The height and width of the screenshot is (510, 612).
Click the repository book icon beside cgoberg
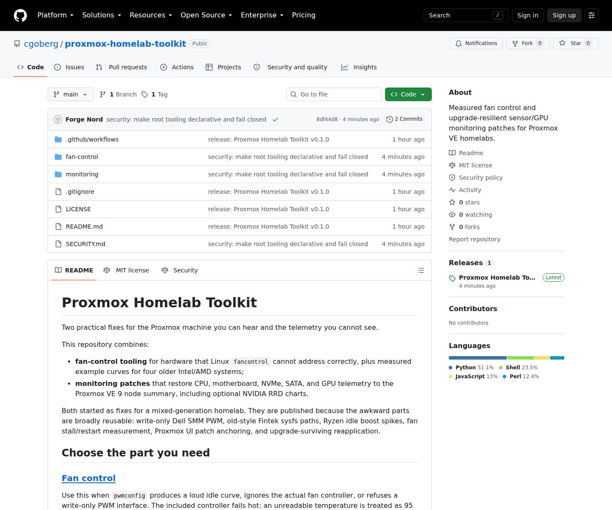click(x=17, y=44)
